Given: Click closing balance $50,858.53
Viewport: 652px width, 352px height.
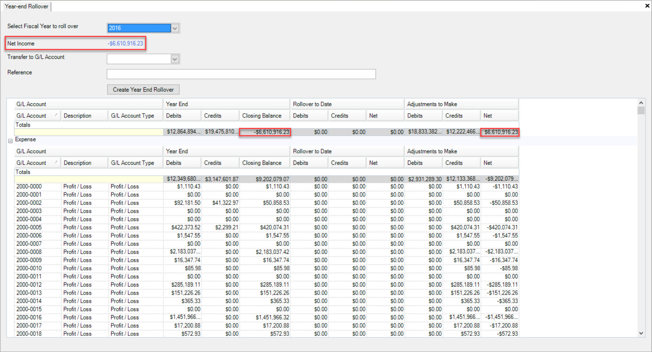Looking at the screenshot, I should pos(276,203).
